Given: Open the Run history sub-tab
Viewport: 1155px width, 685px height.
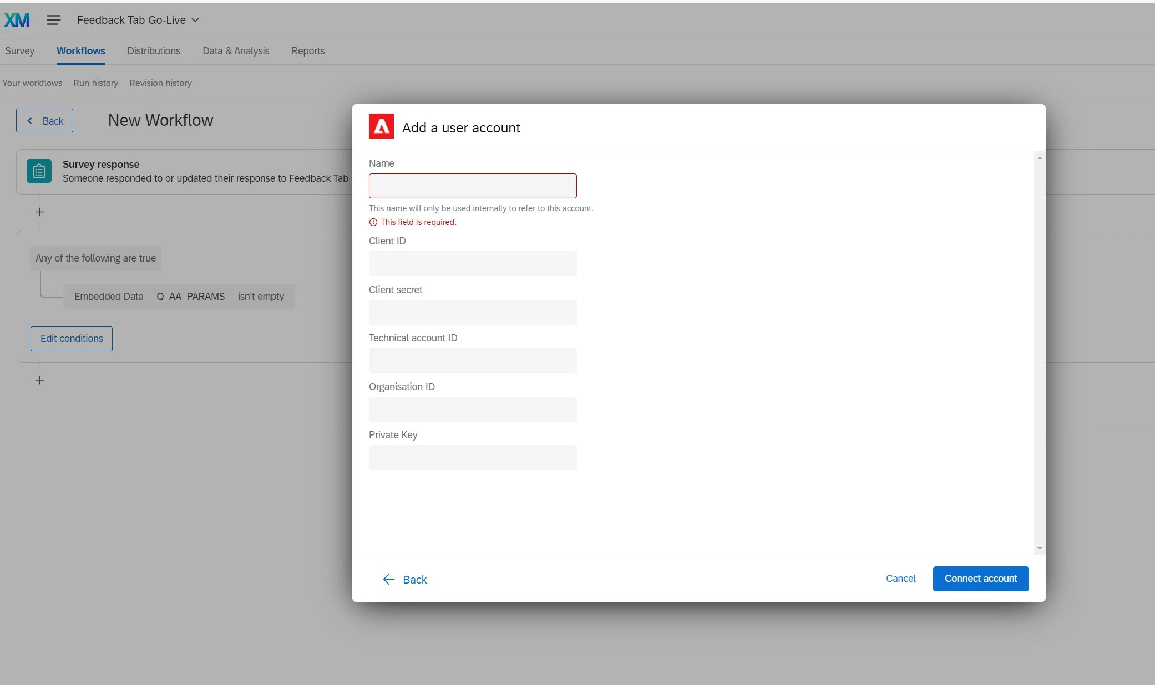Looking at the screenshot, I should pyautogui.click(x=95, y=83).
